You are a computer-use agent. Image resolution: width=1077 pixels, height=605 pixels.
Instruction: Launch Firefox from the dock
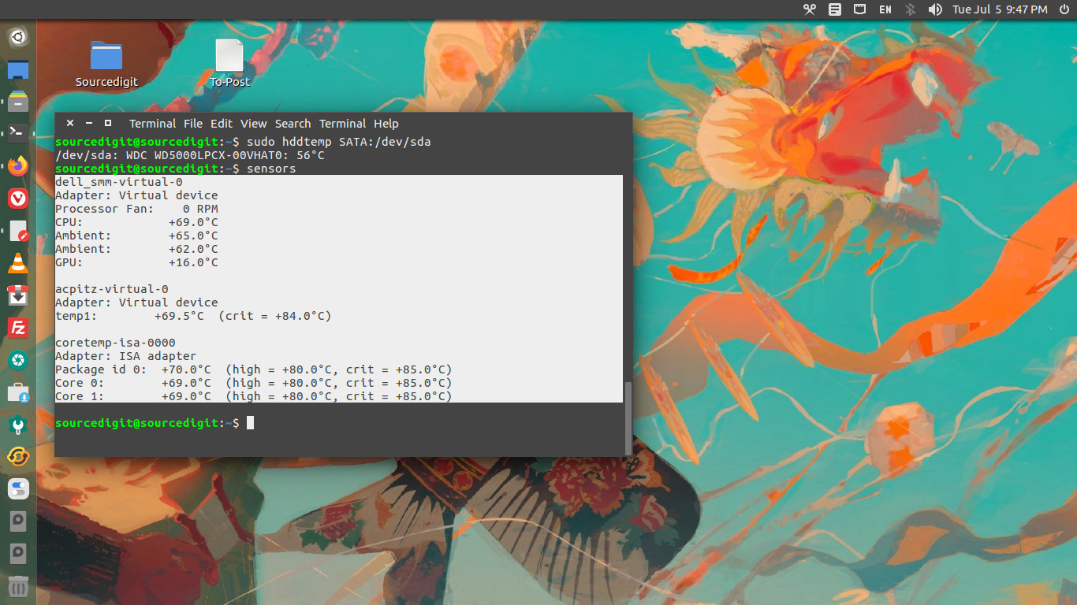(17, 166)
